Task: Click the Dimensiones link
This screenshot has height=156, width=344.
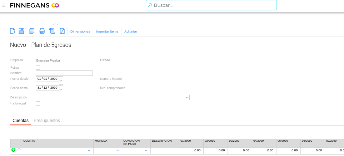Action: click(x=80, y=31)
